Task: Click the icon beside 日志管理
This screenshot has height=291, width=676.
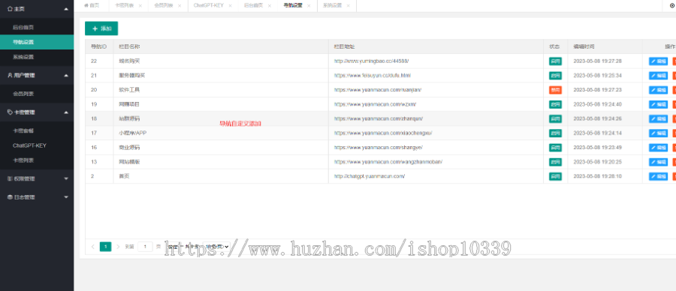Action: click(x=10, y=197)
